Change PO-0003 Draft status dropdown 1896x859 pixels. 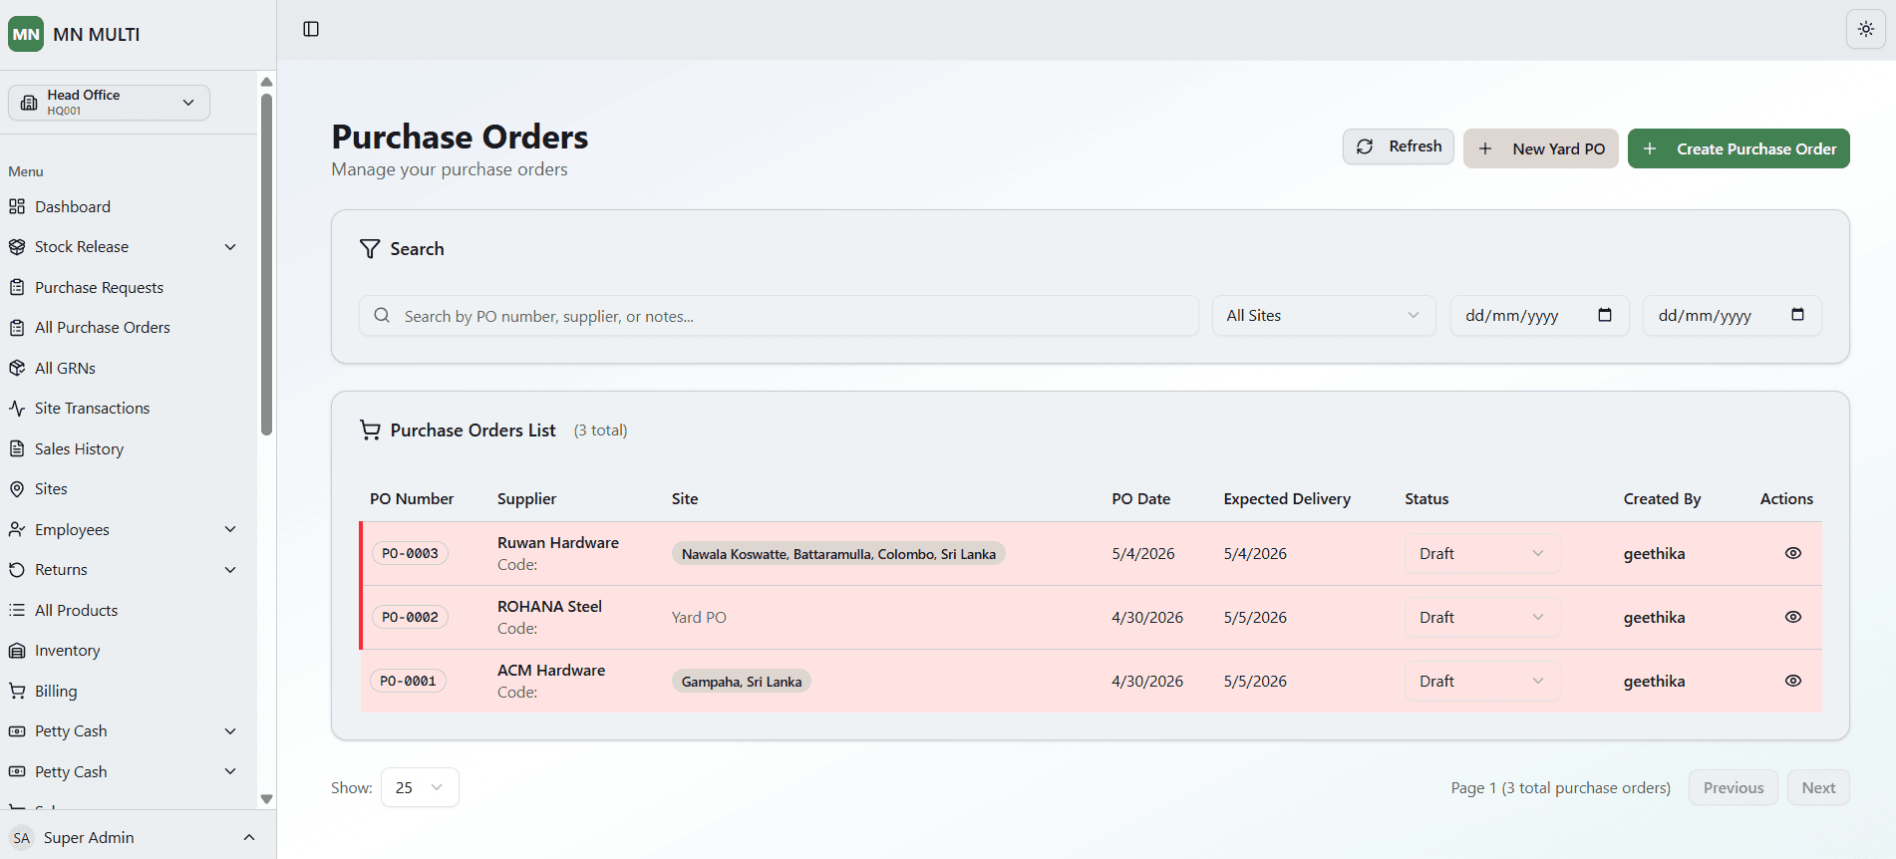(1482, 553)
